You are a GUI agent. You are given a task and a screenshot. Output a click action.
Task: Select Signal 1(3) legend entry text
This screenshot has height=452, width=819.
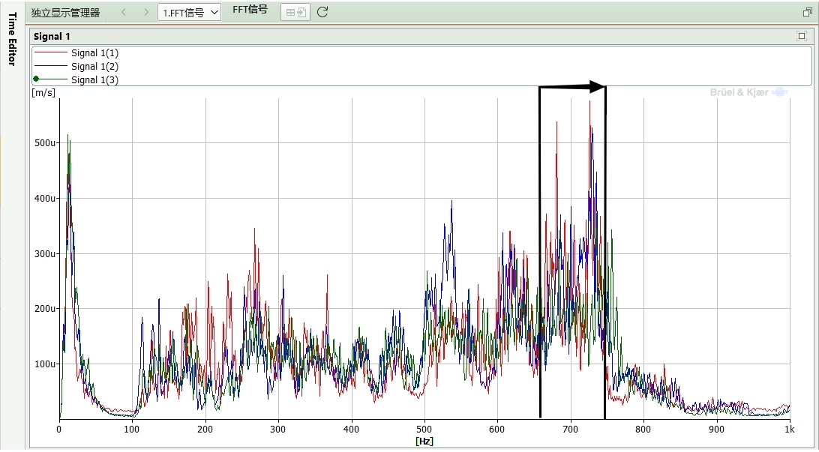(x=94, y=79)
